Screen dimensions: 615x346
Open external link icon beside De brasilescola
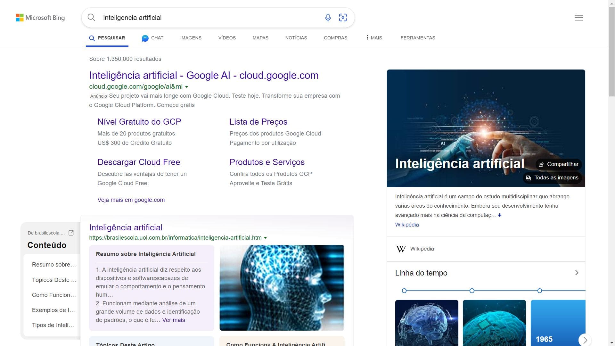(71, 233)
